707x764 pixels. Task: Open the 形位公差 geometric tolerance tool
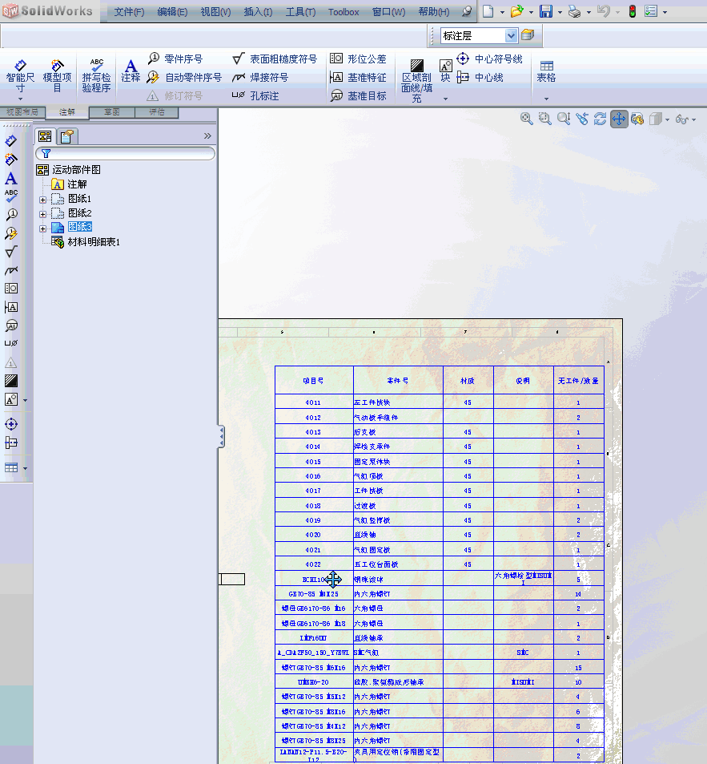point(358,59)
